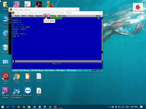Open File Explorer from the taskbar

coord(29,107)
